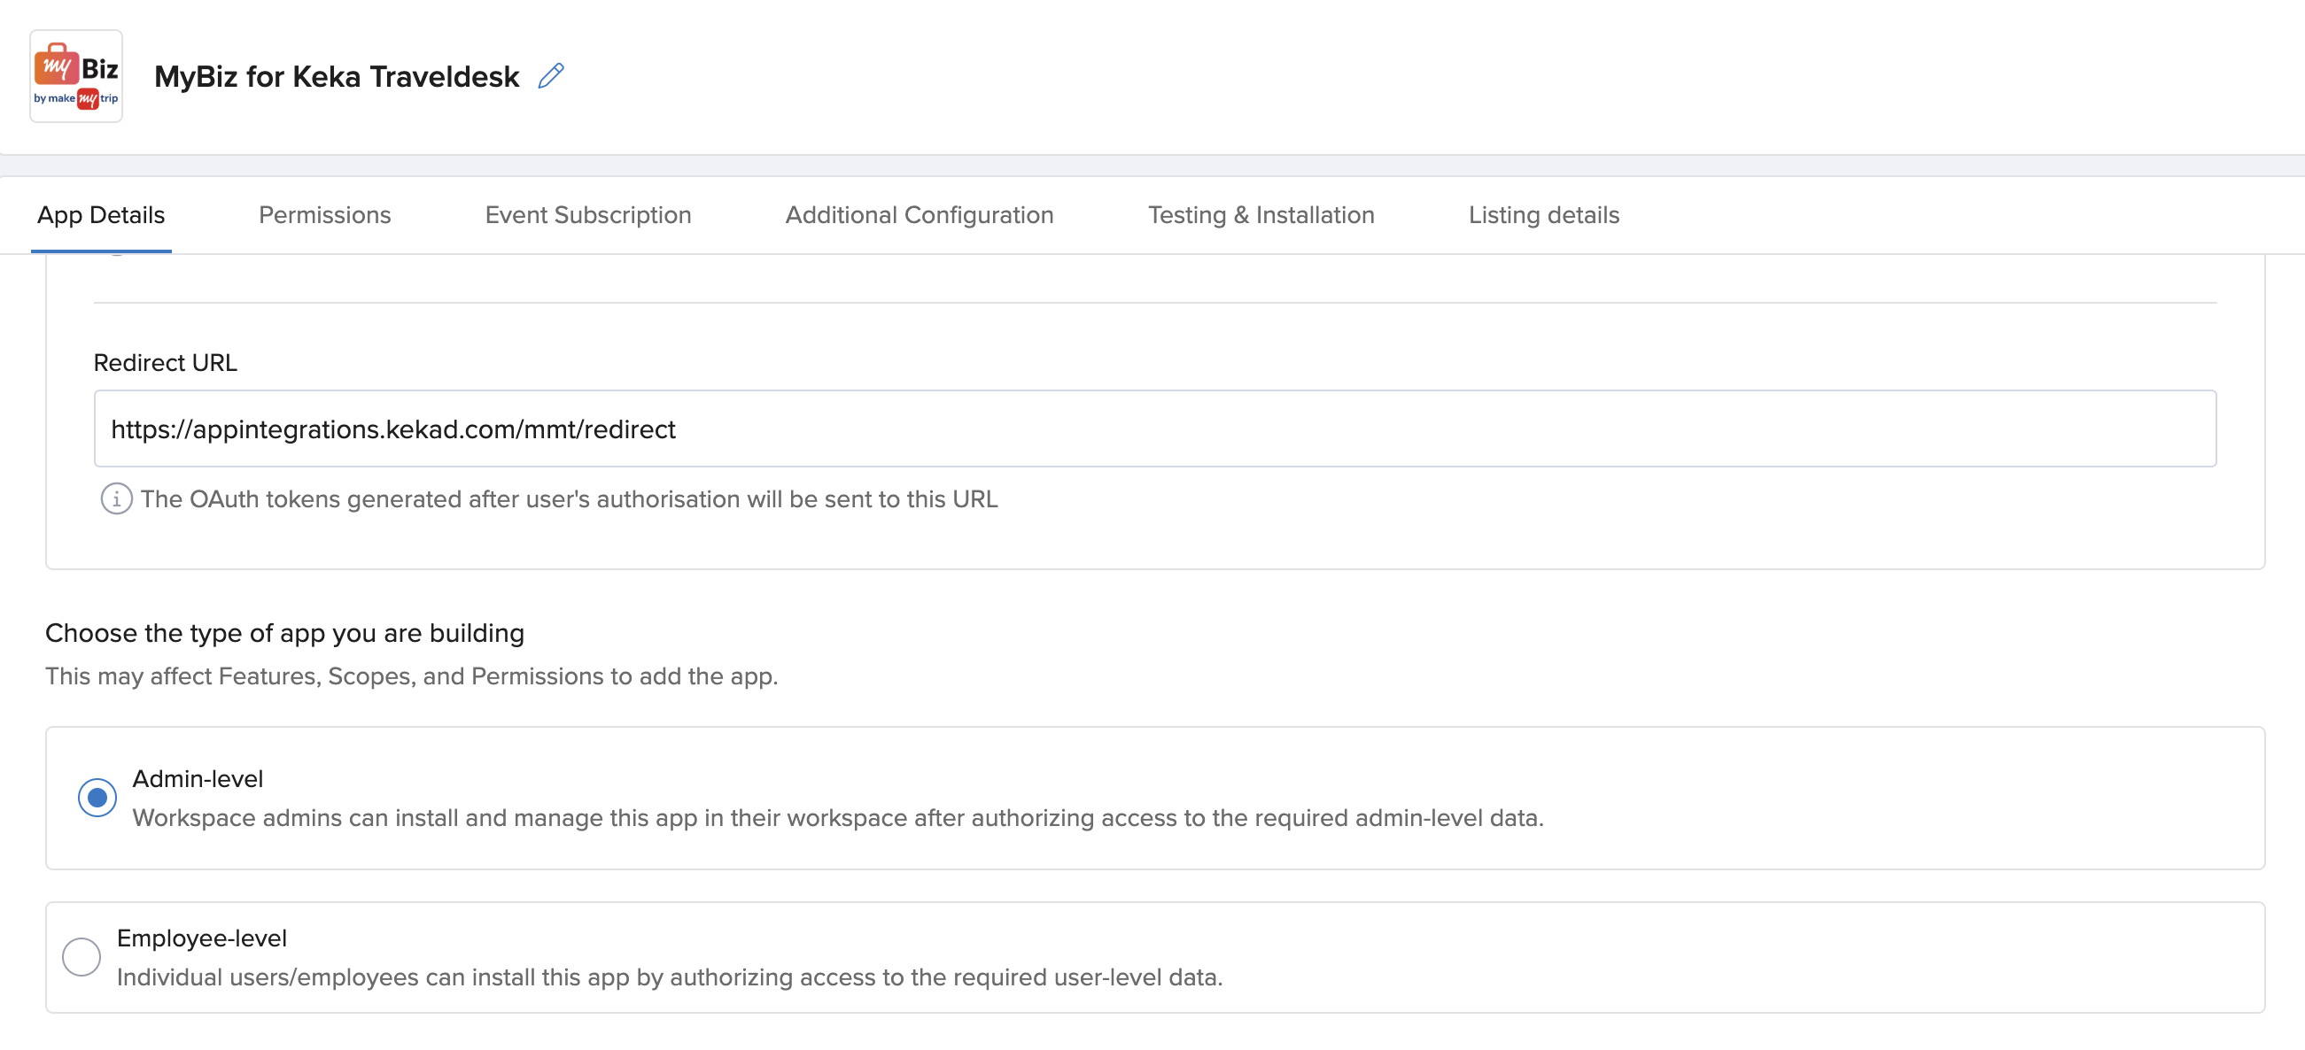Open the Event Subscription tab
Image resolution: width=2305 pixels, height=1050 pixels.
588,215
